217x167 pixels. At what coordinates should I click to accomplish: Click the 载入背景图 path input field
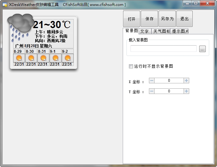[x=164, y=49]
